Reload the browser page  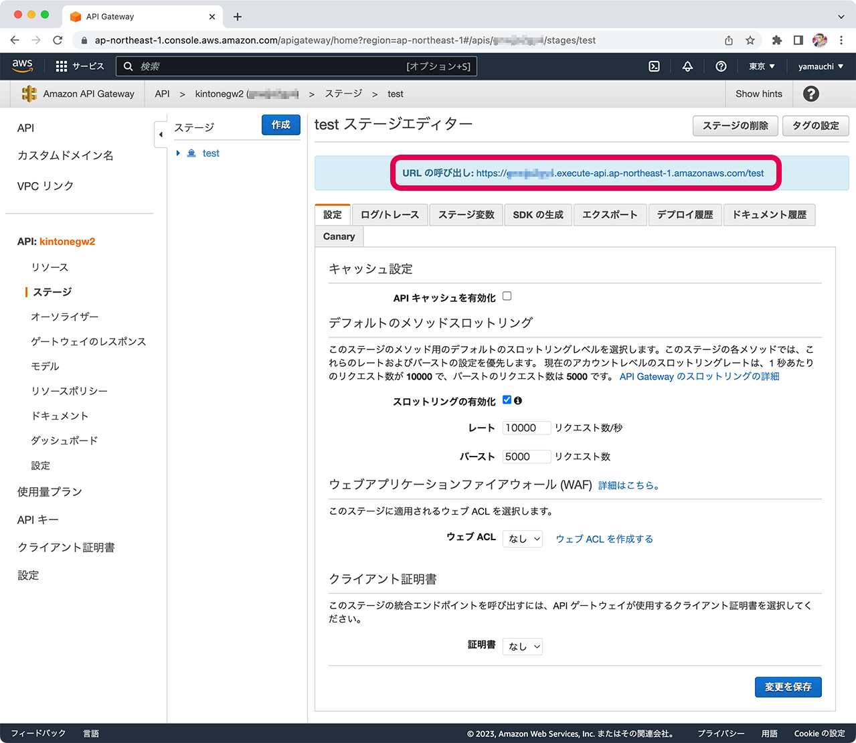click(58, 40)
